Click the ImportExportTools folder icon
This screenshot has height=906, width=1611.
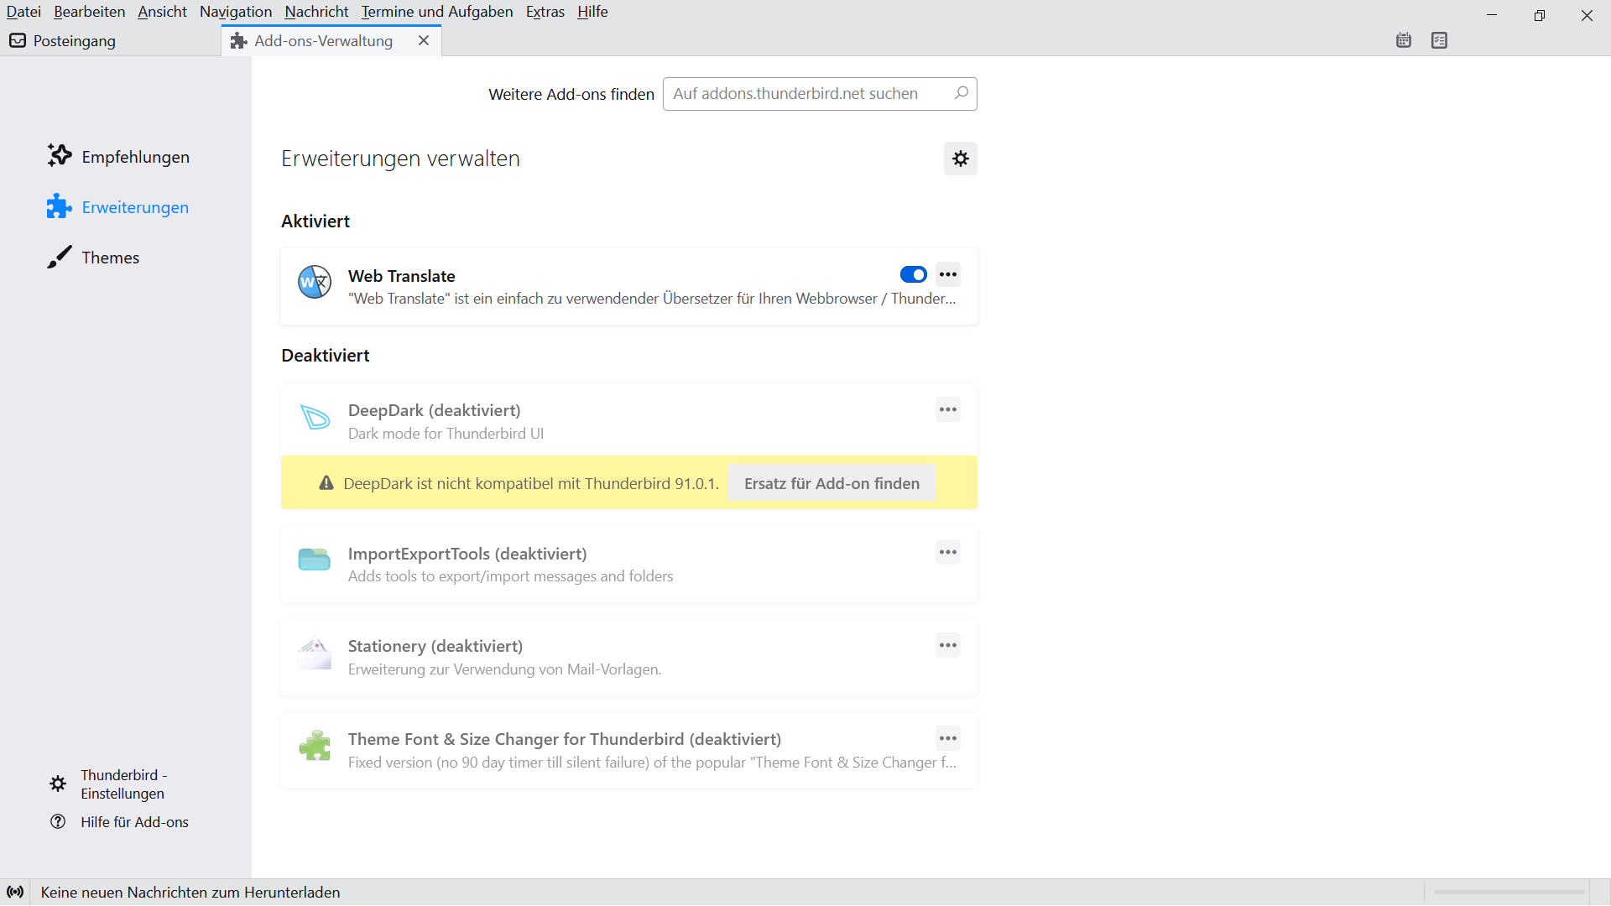coord(315,560)
